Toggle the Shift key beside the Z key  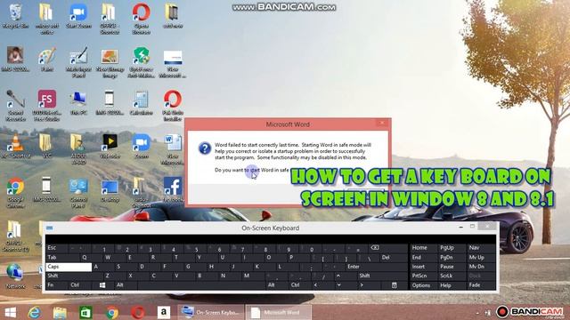pos(74,276)
